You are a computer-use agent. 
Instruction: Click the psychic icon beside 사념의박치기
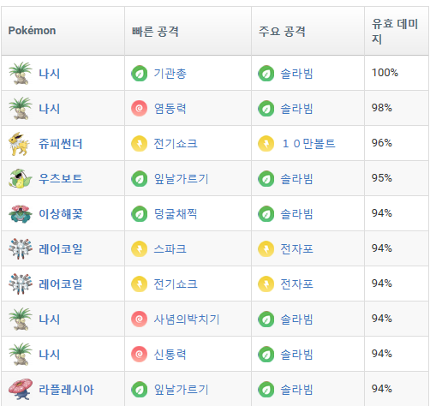point(139,319)
